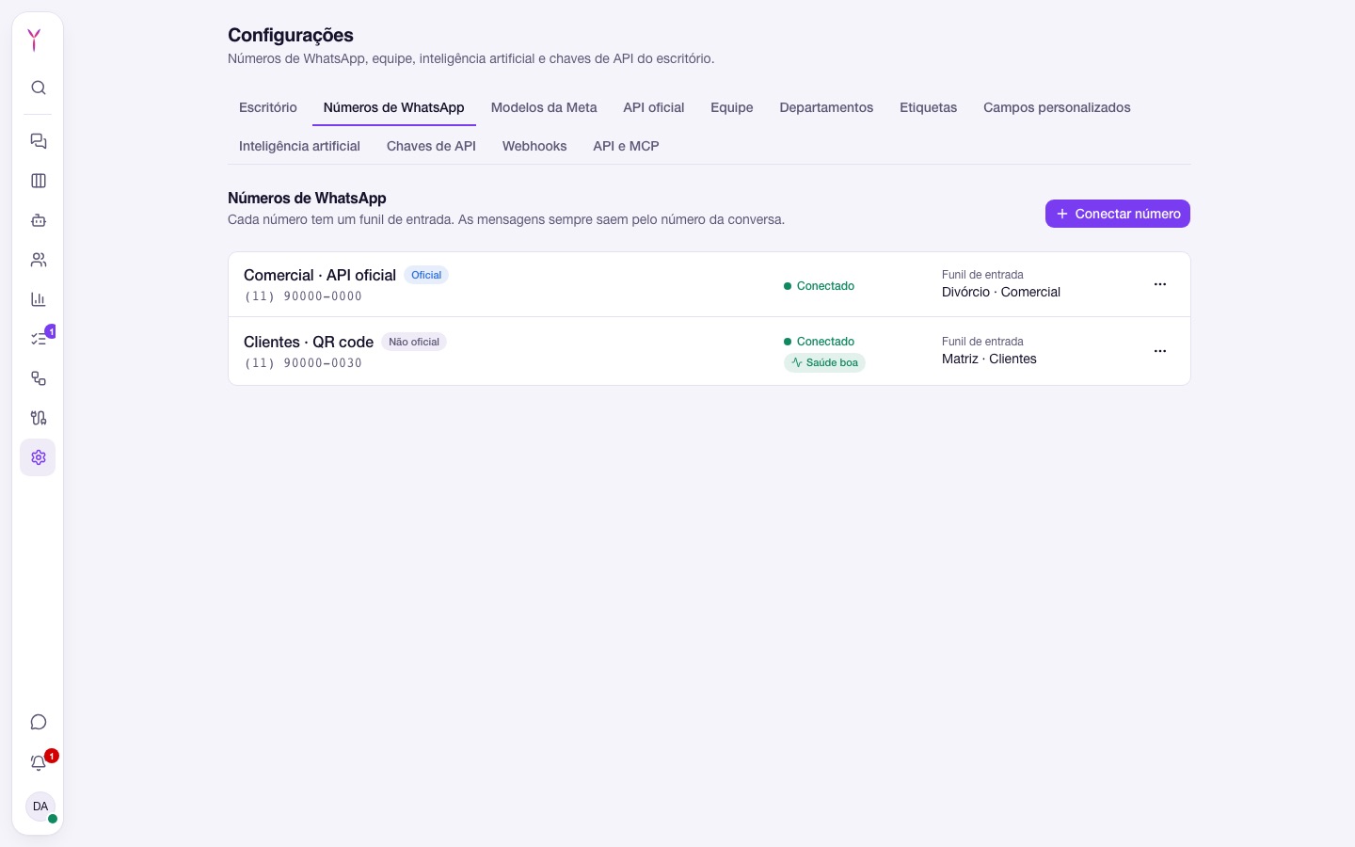Open options menu for Comercial API oficial
The height and width of the screenshot is (847, 1355).
[x=1160, y=284]
